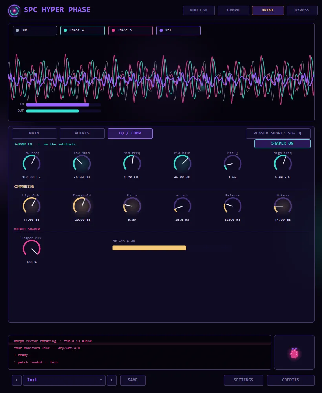322x393 pixels.
Task: Click the Makeup knob
Action: point(283,206)
